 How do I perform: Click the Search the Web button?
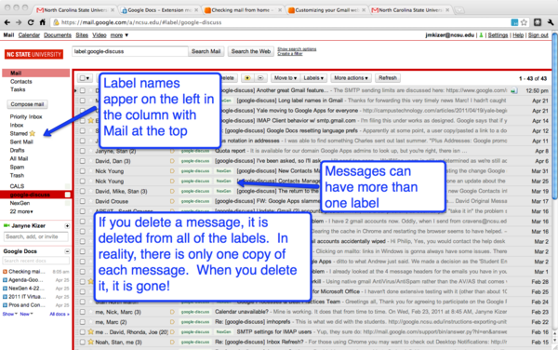[251, 51]
